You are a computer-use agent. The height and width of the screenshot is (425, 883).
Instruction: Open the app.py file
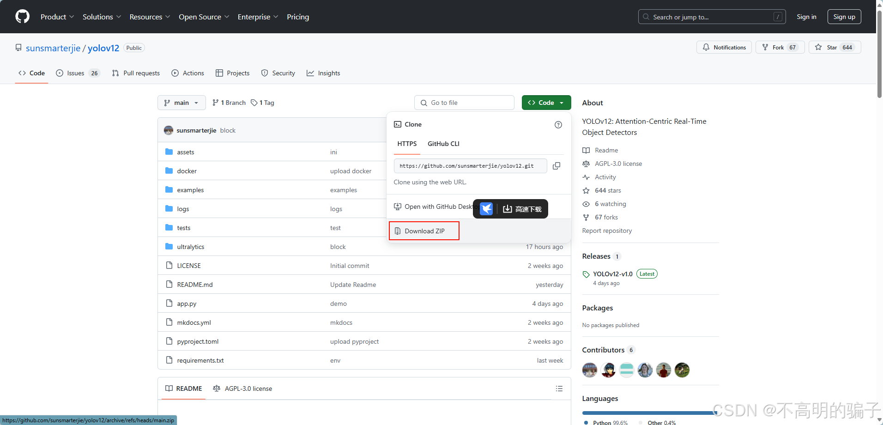pos(187,304)
